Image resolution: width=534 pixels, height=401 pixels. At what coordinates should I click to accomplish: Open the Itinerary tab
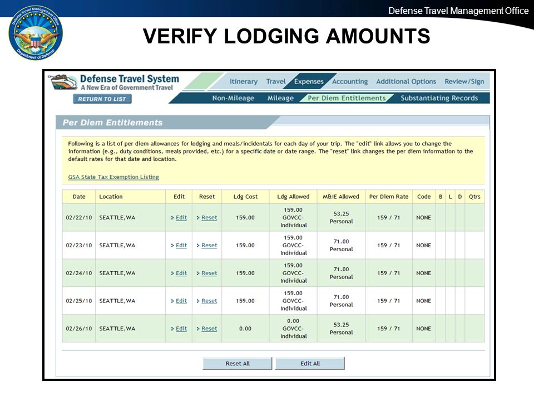pos(243,81)
